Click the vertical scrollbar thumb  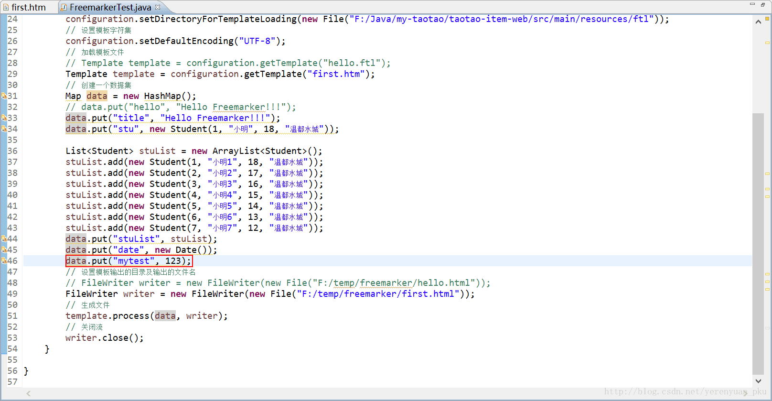[758, 244]
